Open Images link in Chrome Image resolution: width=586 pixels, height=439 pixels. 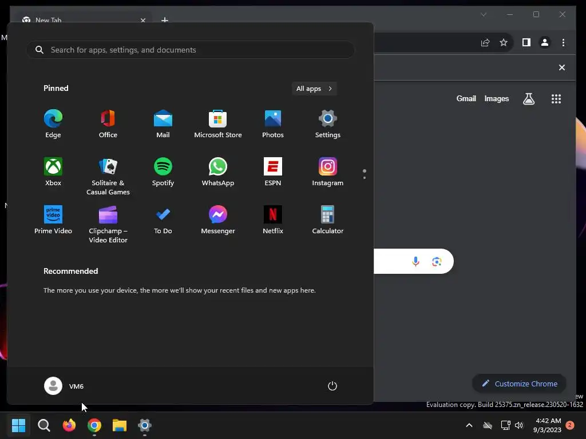click(x=496, y=98)
